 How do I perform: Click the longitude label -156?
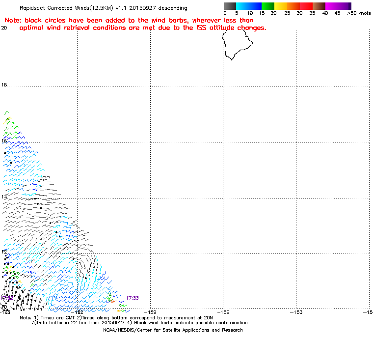click(223, 312)
